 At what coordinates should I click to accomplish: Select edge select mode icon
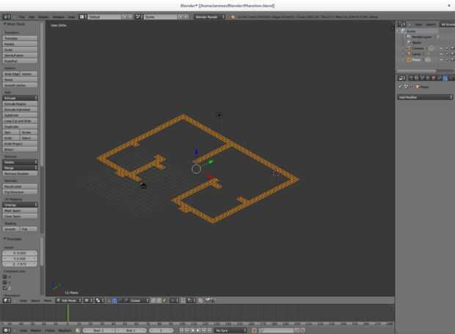[159, 300]
